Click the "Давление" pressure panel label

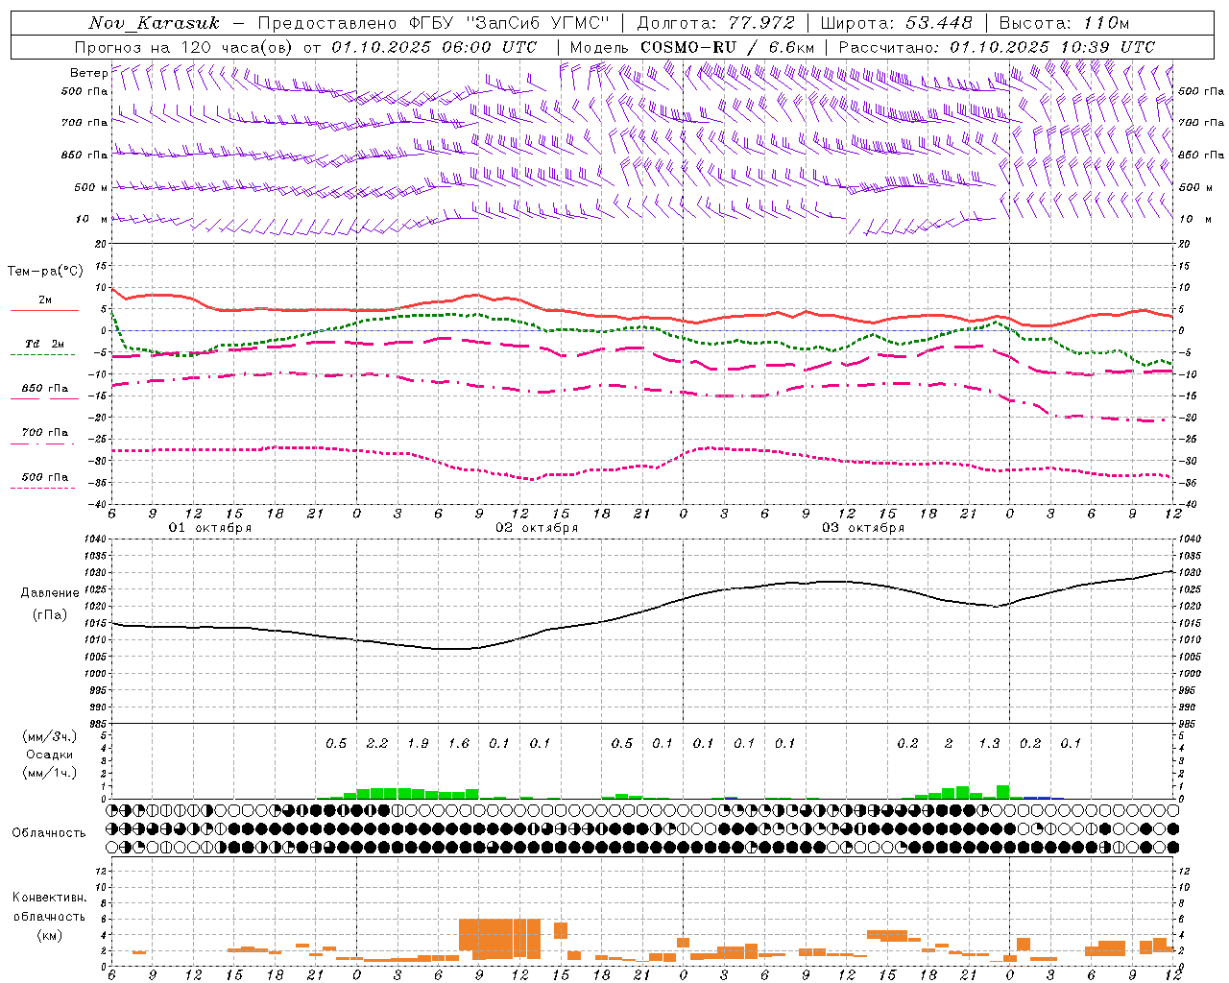click(x=50, y=593)
